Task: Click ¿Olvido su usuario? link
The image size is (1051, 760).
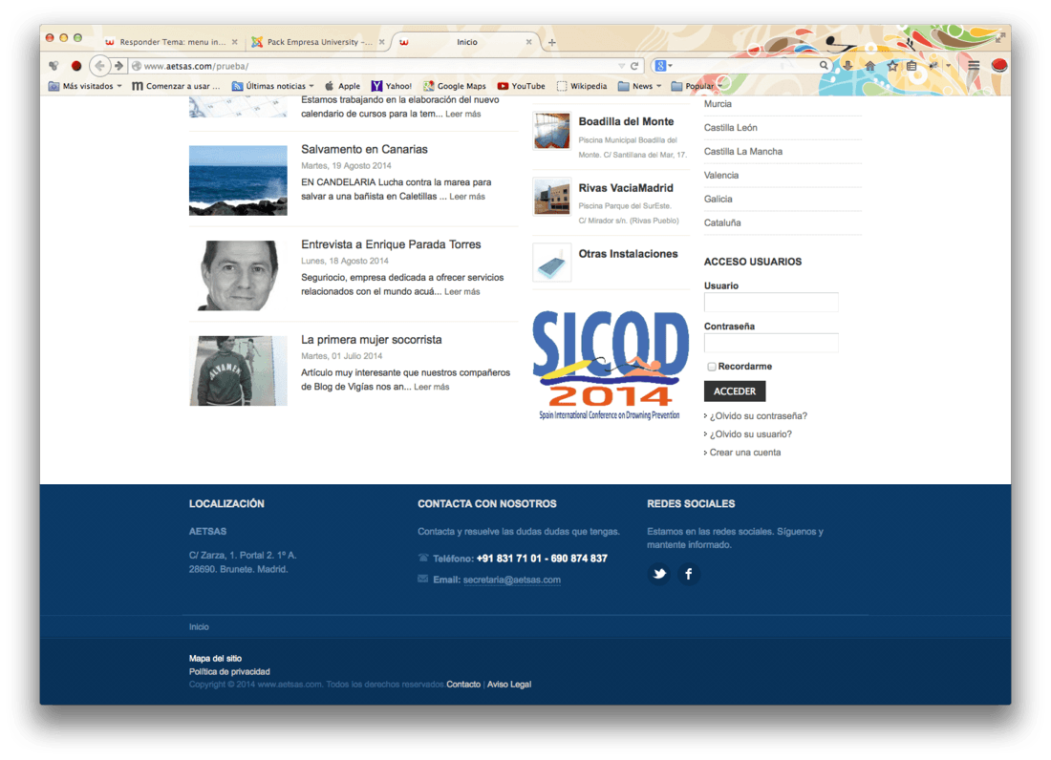Action: tap(751, 433)
